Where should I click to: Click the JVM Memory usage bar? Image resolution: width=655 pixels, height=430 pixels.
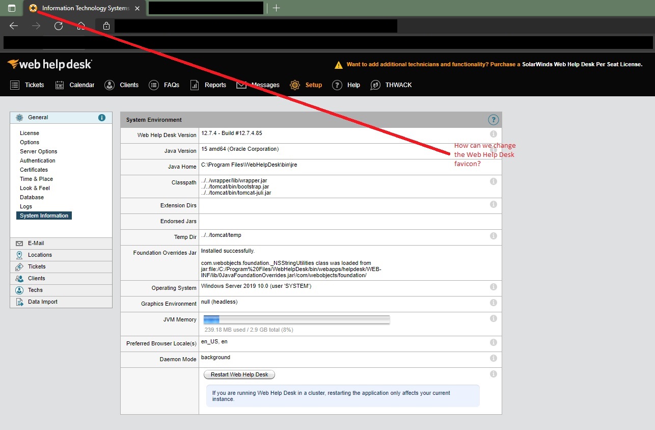tap(297, 320)
